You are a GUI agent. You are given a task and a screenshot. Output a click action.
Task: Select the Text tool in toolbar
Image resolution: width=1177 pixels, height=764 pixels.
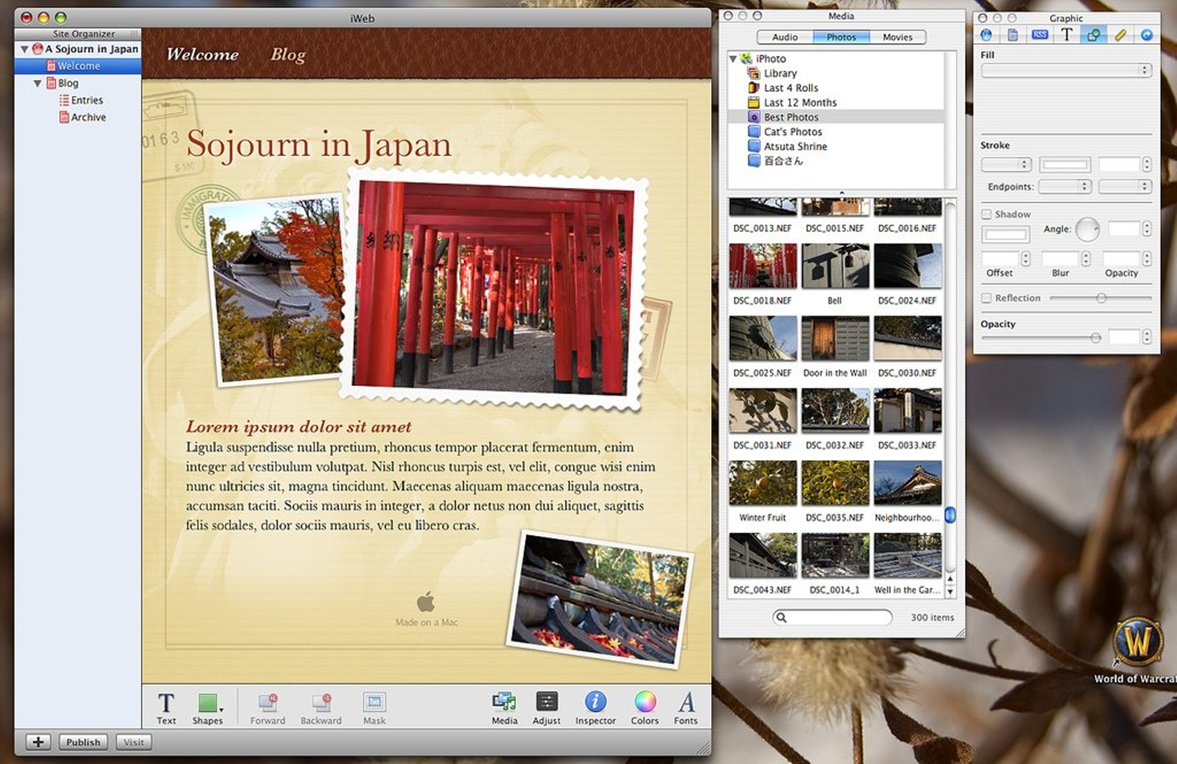166,703
